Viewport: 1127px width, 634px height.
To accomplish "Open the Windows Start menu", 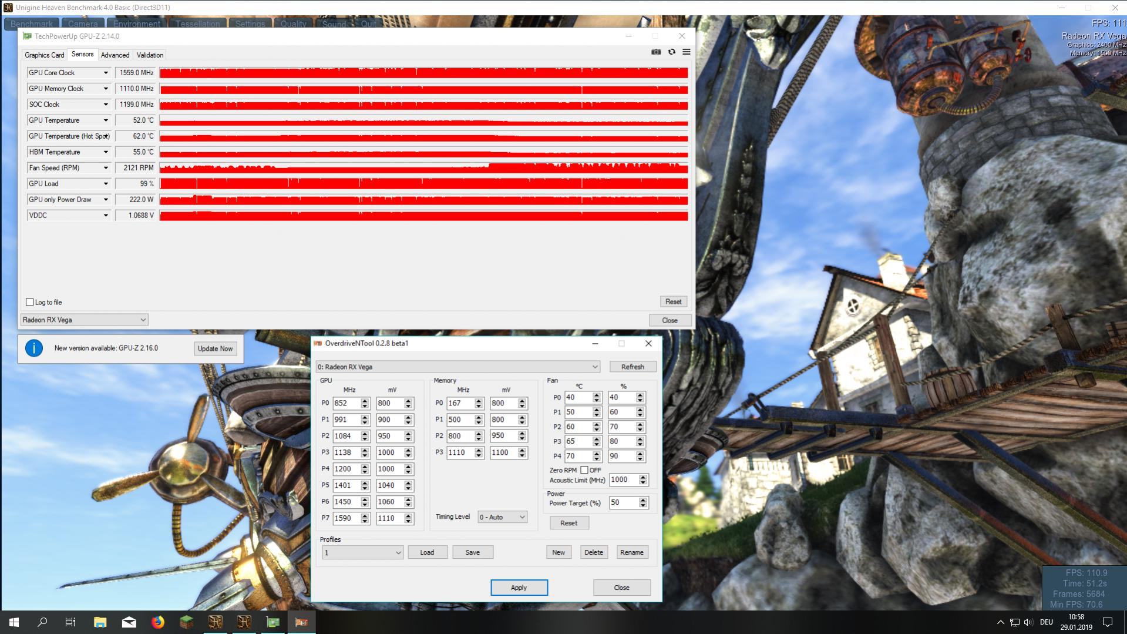I will click(x=14, y=622).
